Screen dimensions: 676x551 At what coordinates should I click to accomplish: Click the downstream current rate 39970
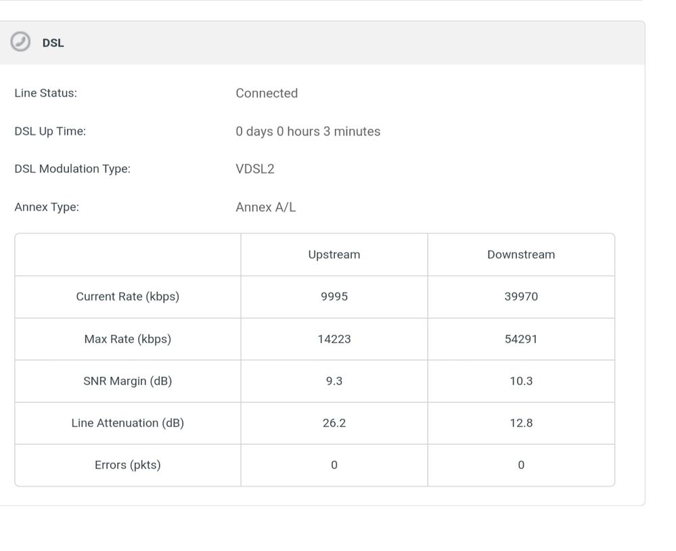click(x=521, y=296)
